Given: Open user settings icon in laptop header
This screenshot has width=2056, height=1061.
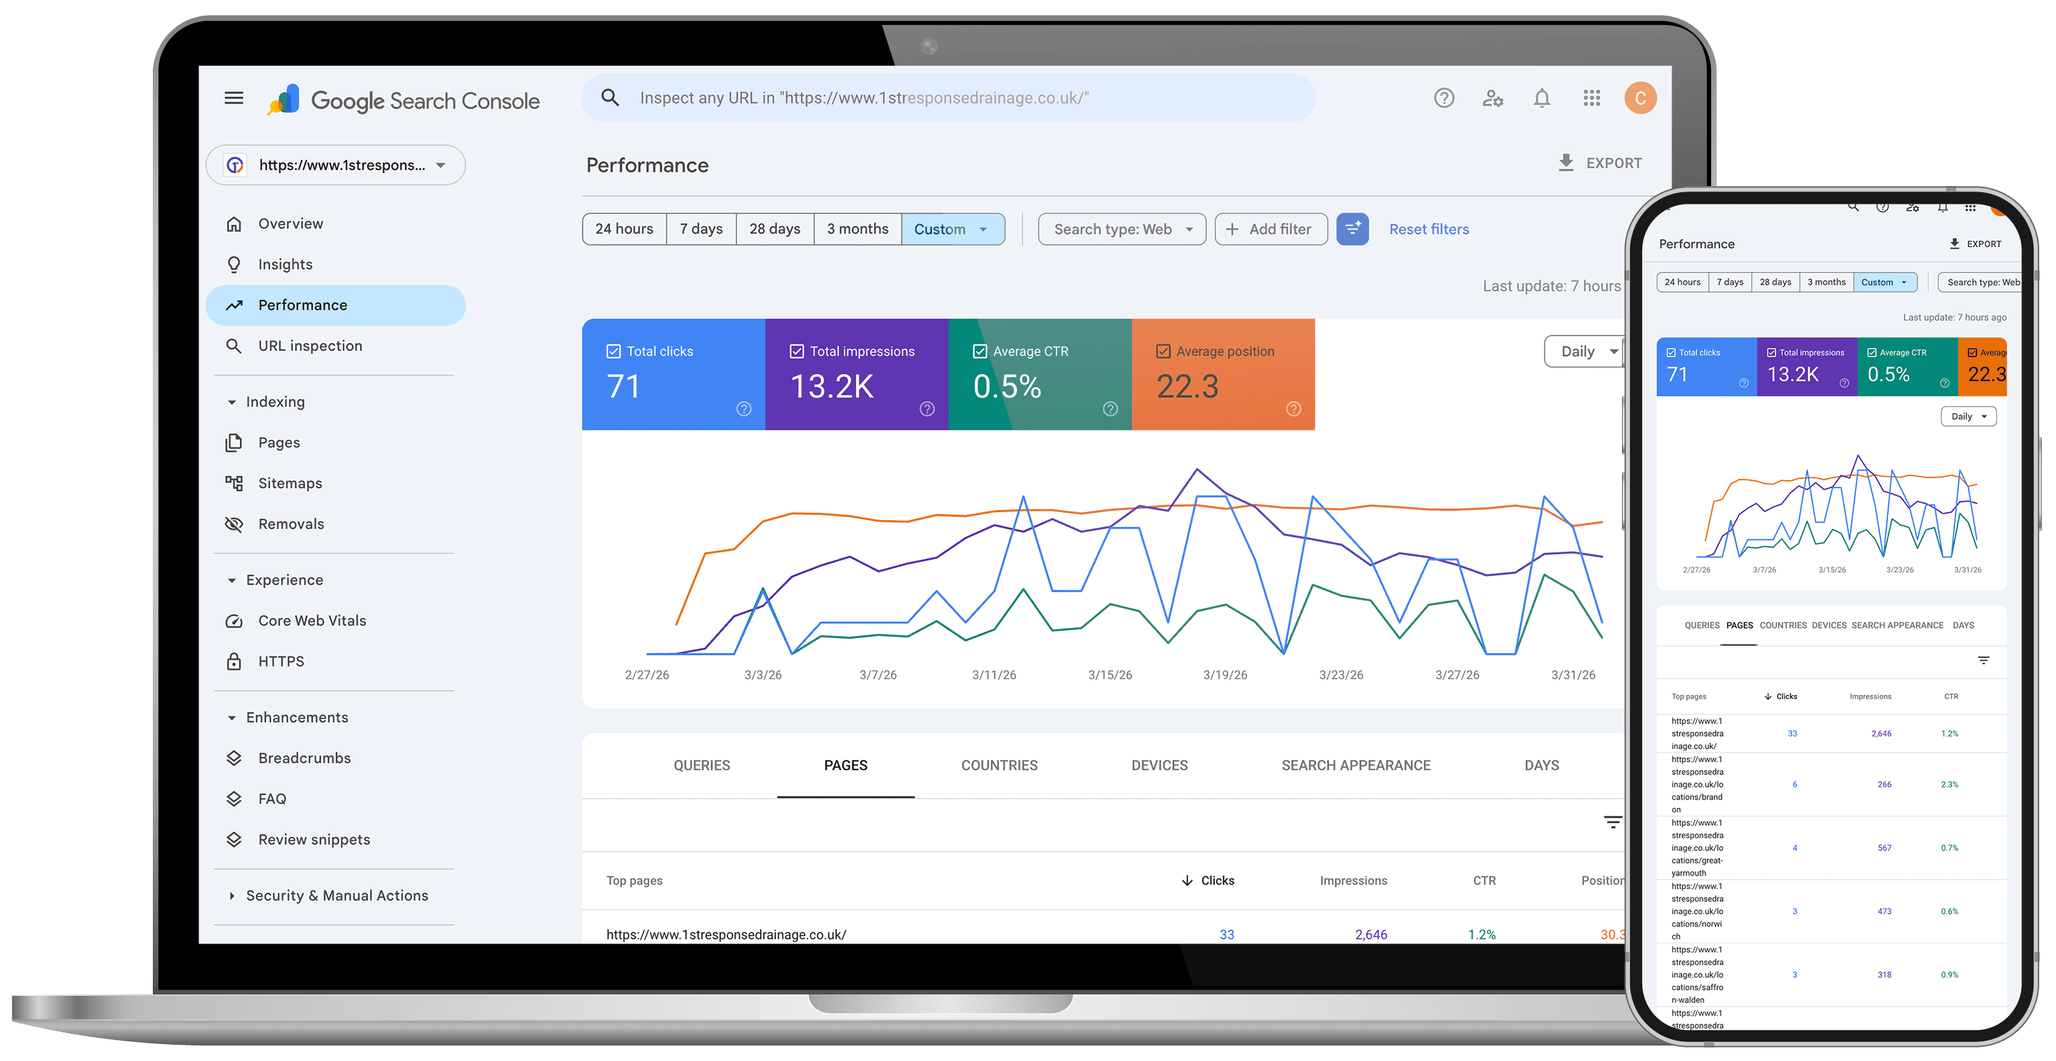Looking at the screenshot, I should click(x=1492, y=98).
